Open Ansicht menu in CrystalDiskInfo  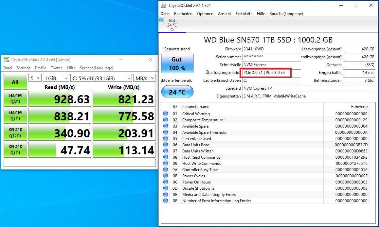(225, 14)
